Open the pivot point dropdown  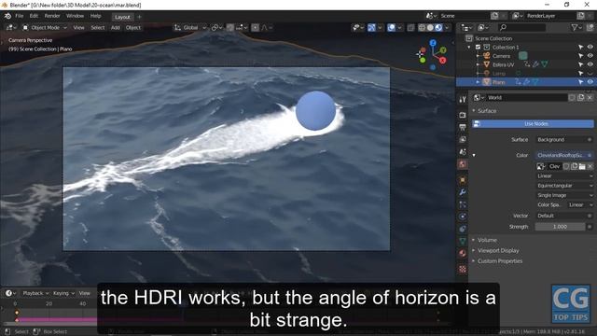[216, 27]
